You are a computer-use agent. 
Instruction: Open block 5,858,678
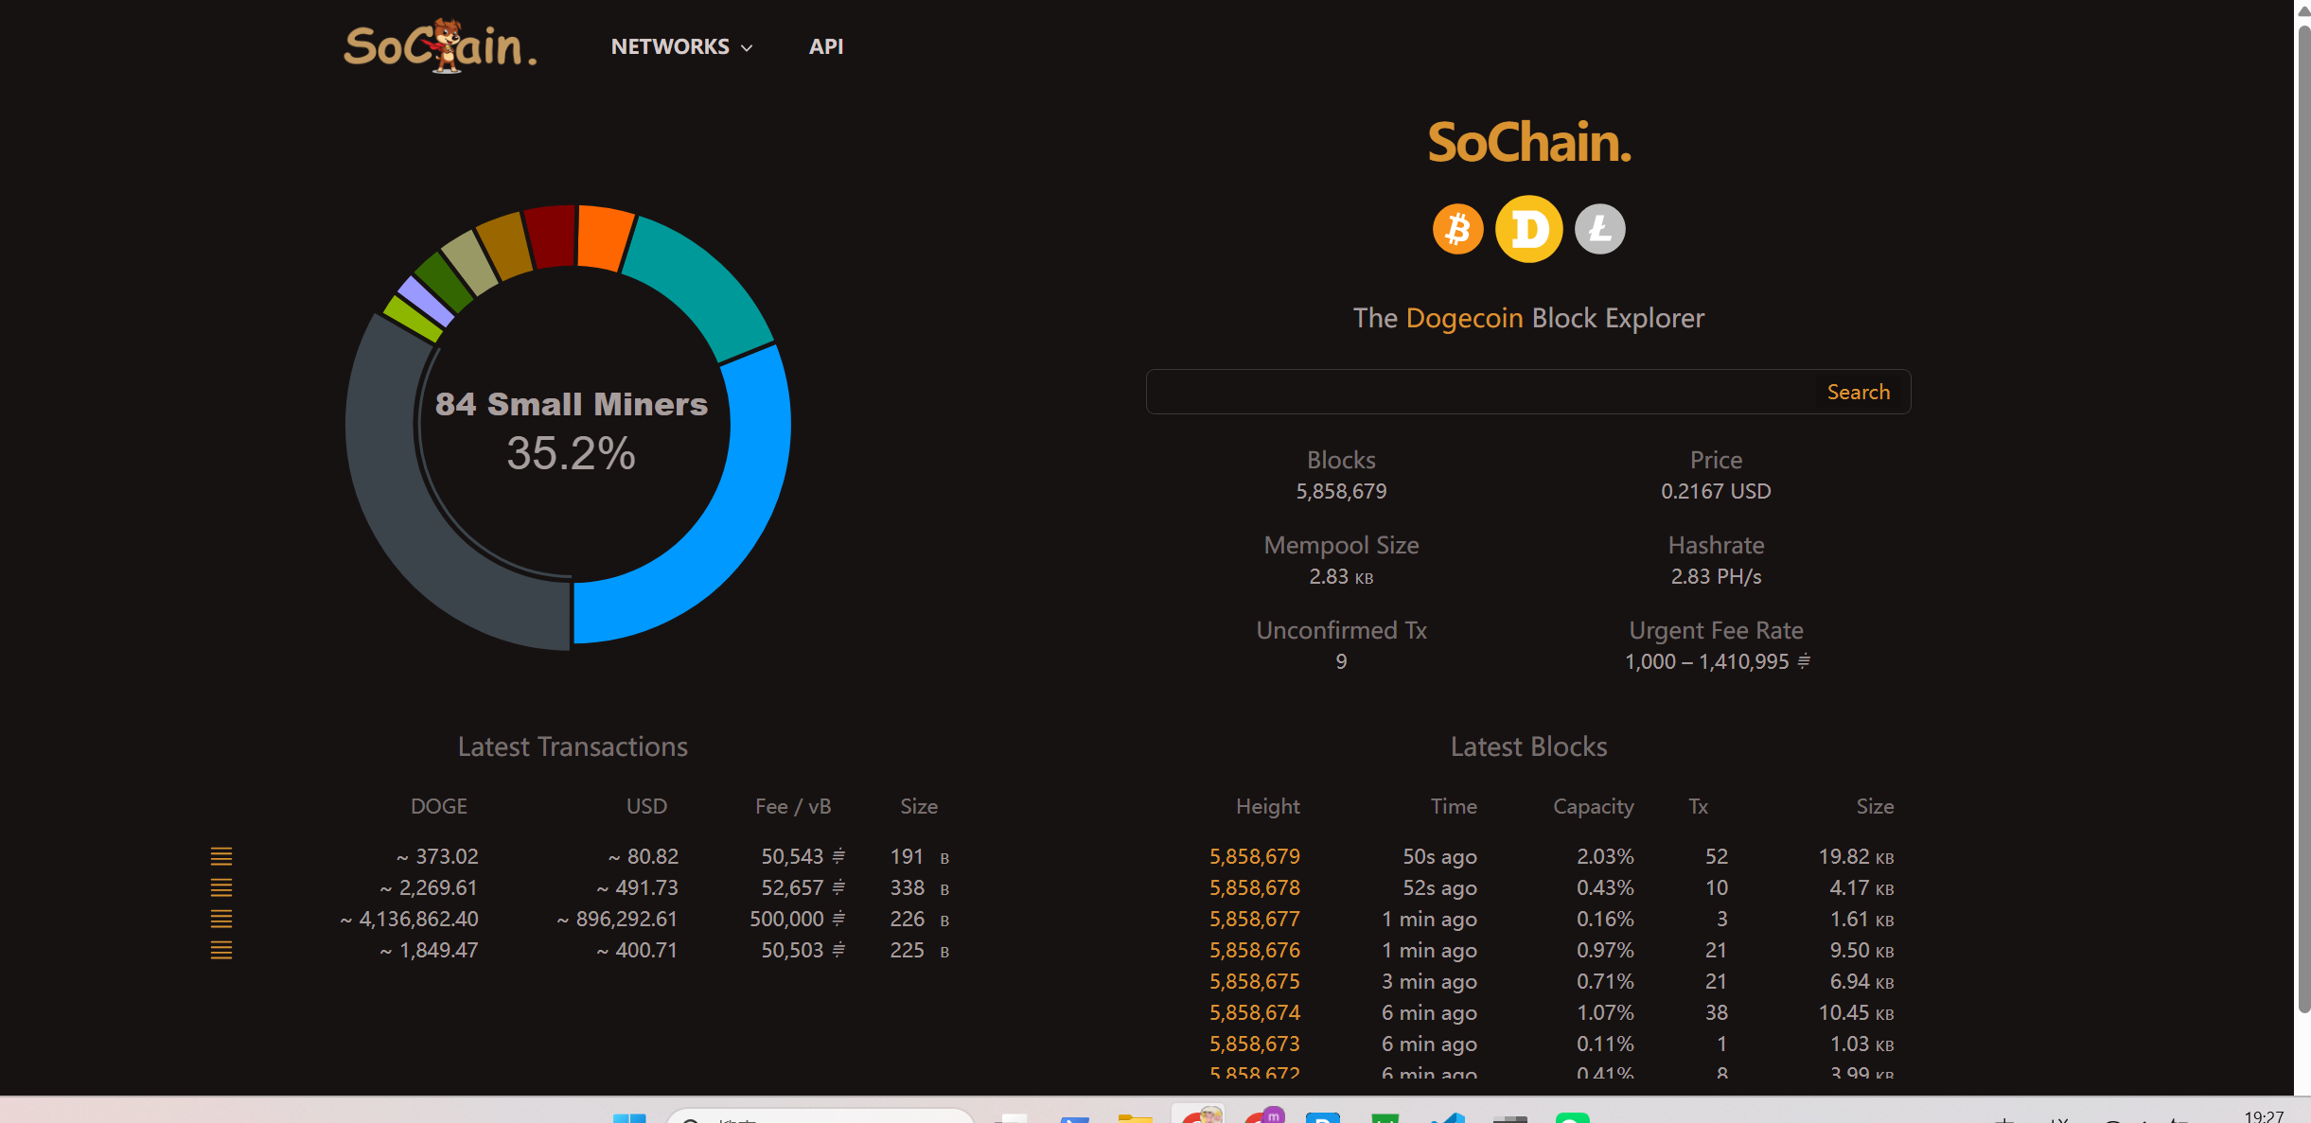point(1254,887)
